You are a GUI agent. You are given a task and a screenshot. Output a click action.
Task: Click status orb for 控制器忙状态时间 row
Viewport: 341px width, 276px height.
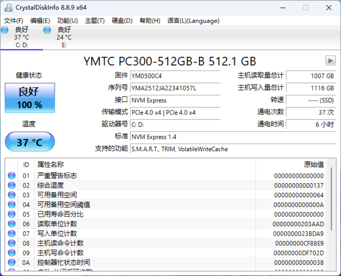point(12,262)
